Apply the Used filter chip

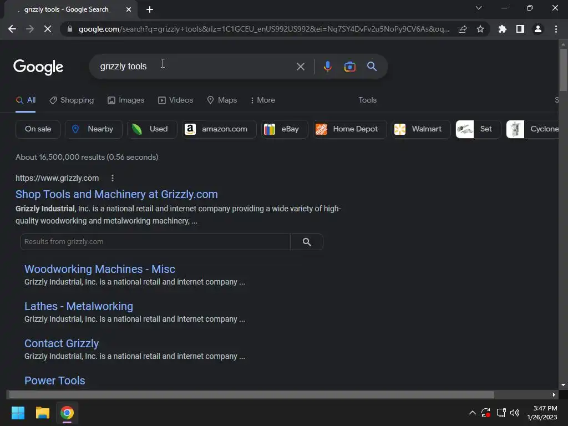coord(152,129)
